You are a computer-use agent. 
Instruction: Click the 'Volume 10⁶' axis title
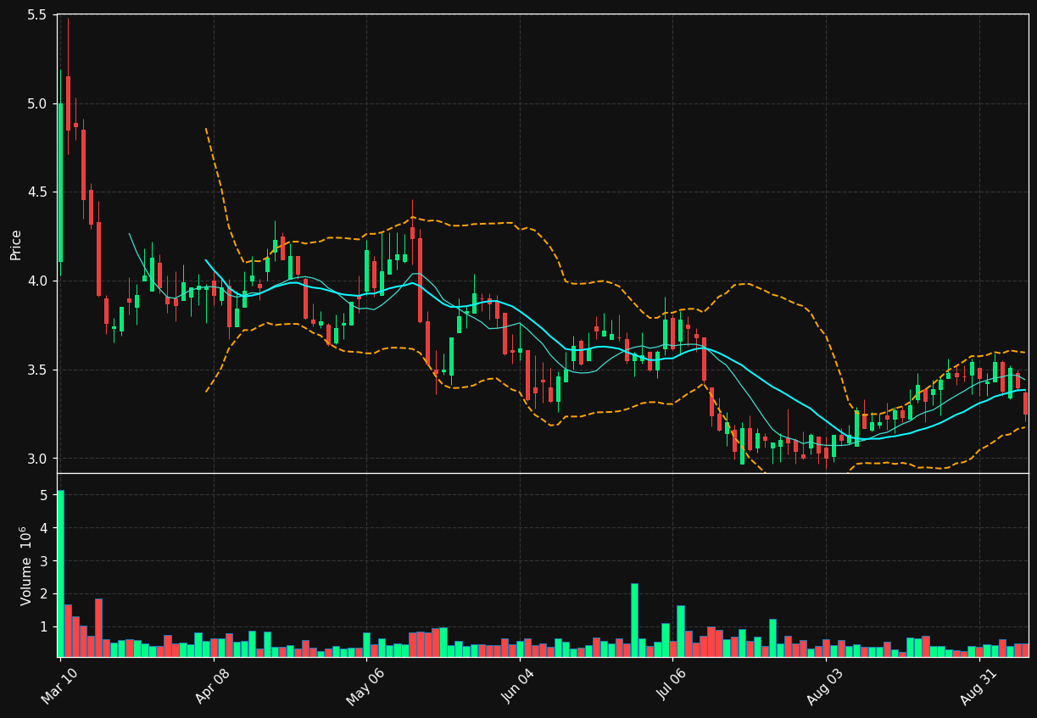[x=25, y=565]
